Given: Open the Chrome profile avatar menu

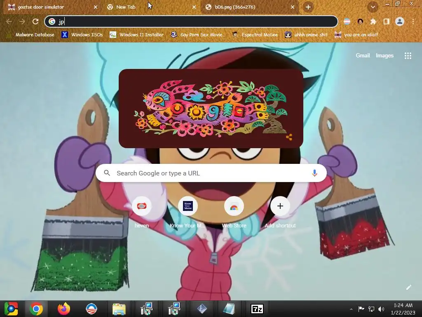Looking at the screenshot, I should click(400, 21).
